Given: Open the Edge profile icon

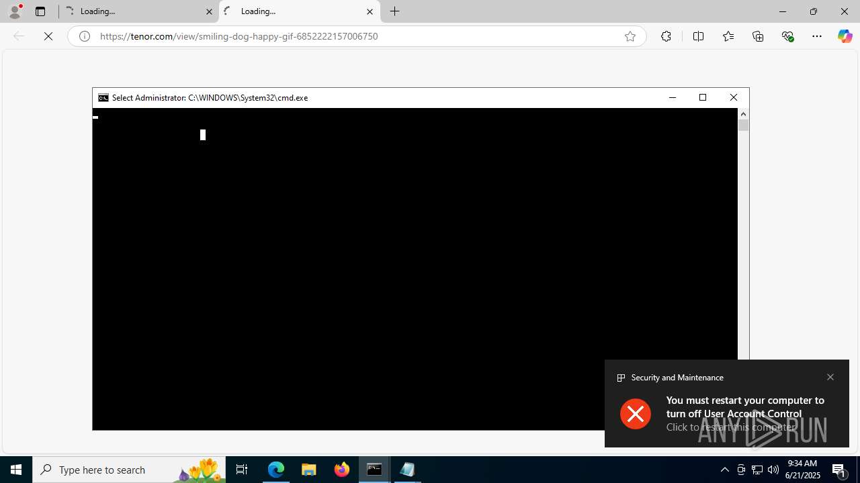Looking at the screenshot, I should (x=15, y=11).
